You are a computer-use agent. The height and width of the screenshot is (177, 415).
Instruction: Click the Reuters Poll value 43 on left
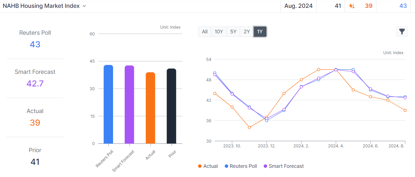35,44
